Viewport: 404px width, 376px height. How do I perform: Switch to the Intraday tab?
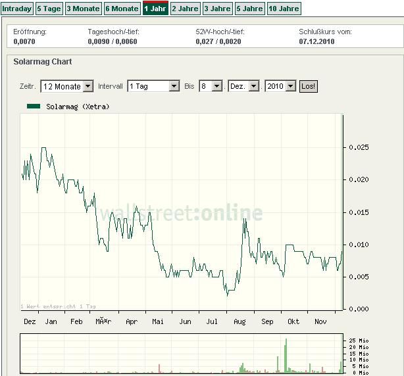point(16,9)
